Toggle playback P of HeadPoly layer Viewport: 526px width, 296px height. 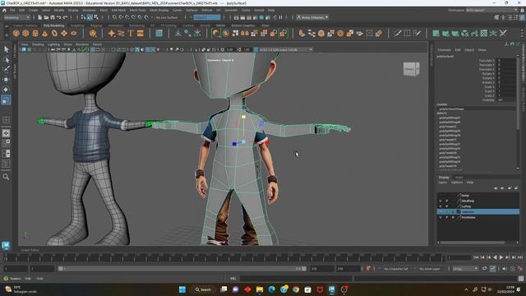pos(446,201)
